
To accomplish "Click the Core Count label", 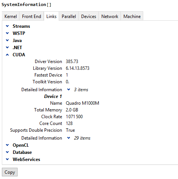I will [x=50, y=123].
